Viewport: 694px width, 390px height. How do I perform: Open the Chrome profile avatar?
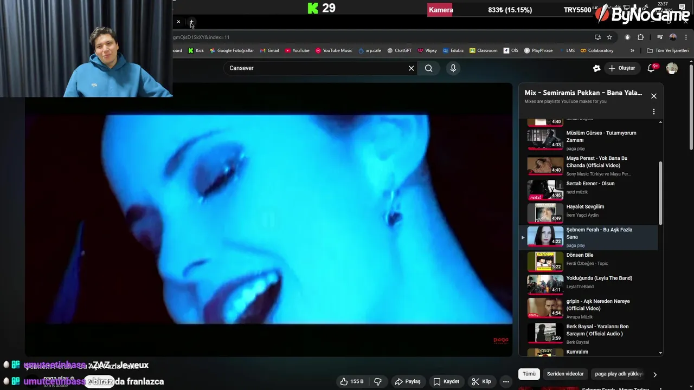tap(673, 37)
